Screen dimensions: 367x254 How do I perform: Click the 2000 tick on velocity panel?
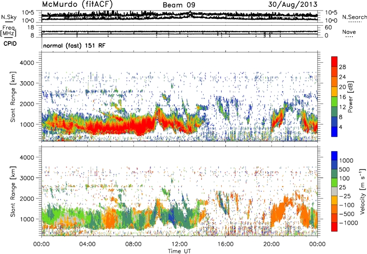tap(27, 199)
